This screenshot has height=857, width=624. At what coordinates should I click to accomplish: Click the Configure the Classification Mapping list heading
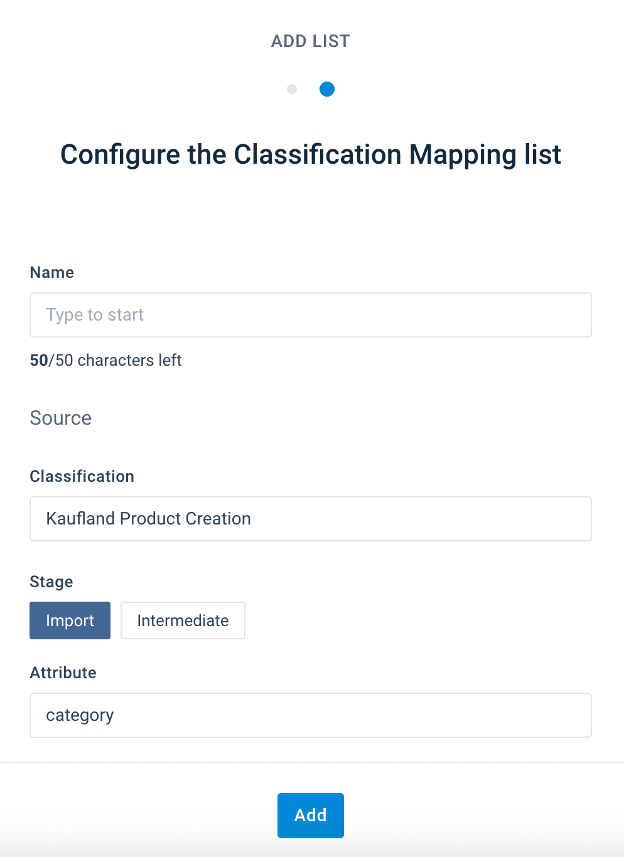[x=310, y=154]
